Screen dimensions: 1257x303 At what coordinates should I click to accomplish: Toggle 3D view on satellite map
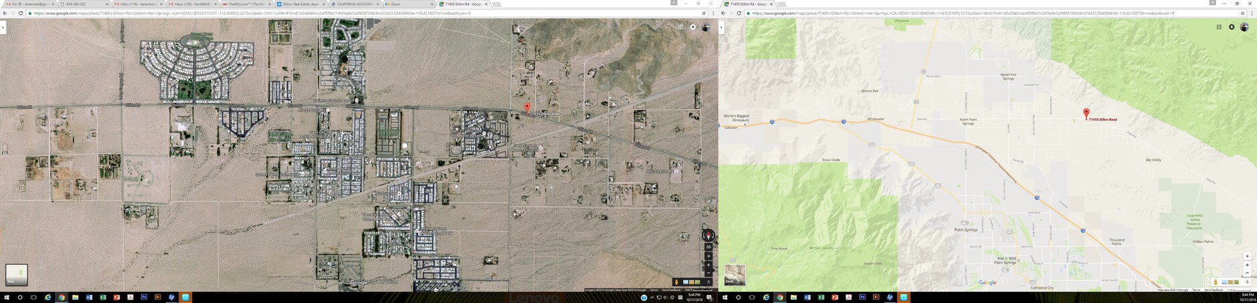tap(708, 247)
